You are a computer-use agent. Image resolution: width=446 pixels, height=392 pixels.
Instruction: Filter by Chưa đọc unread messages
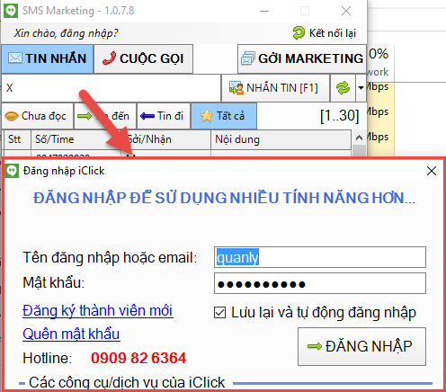[x=38, y=116]
